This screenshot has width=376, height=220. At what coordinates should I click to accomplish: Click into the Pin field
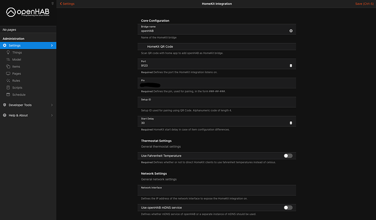[x=216, y=83]
